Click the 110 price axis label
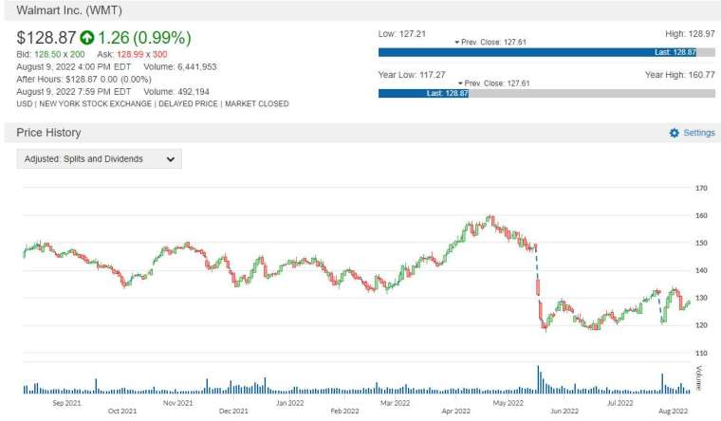The height and width of the screenshot is (421, 721). click(701, 353)
